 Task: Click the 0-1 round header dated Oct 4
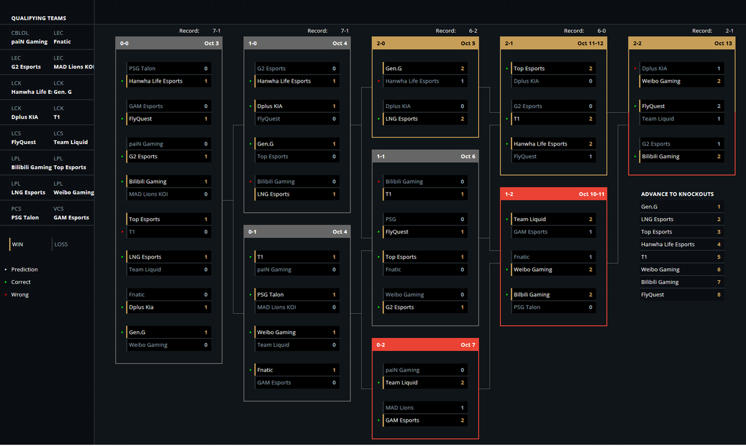pyautogui.click(x=297, y=232)
